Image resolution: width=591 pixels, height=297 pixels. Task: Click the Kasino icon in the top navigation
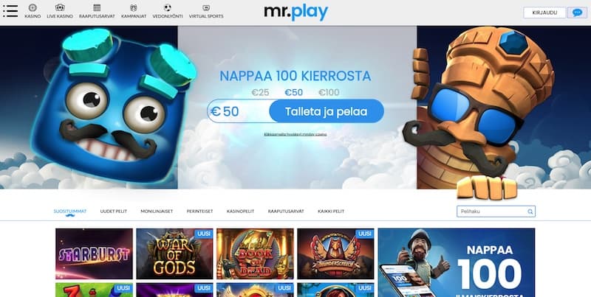pyautogui.click(x=33, y=7)
